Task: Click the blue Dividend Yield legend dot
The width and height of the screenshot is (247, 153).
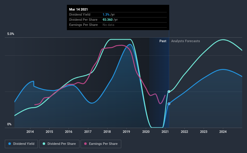Action: point(10,144)
